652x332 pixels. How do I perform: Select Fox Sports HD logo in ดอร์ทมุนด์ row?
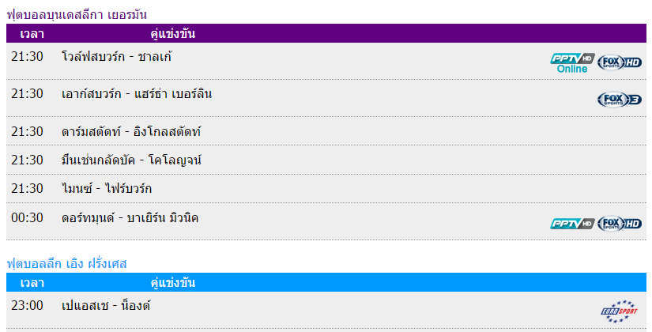pyautogui.click(x=620, y=224)
